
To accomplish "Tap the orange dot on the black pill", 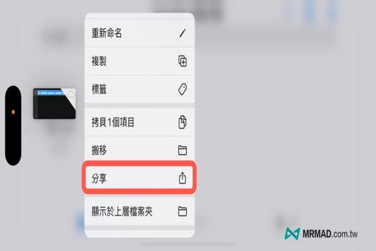I will [x=13, y=112].
